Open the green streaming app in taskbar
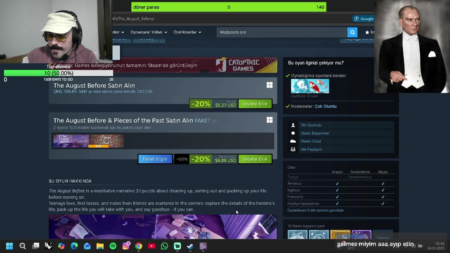This screenshot has width=450, height=253. pyautogui.click(x=178, y=246)
